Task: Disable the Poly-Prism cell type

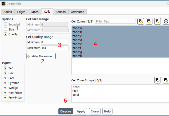Action: pyautogui.click(x=6, y=98)
